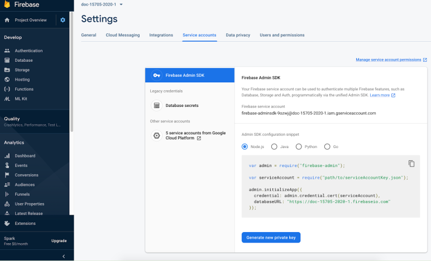The width and height of the screenshot is (431, 261).
Task: Click the Funnels icon
Action: 7,194
